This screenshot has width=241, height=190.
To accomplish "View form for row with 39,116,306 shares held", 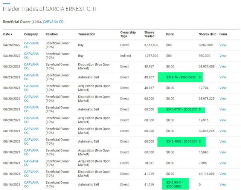I will tap(223, 174).
